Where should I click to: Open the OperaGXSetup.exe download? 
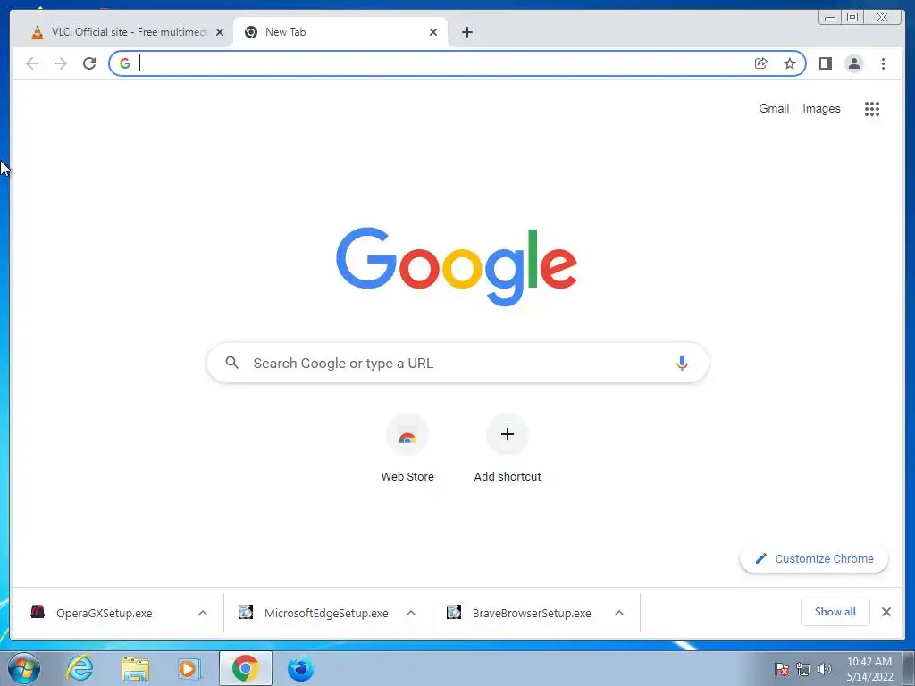point(104,613)
